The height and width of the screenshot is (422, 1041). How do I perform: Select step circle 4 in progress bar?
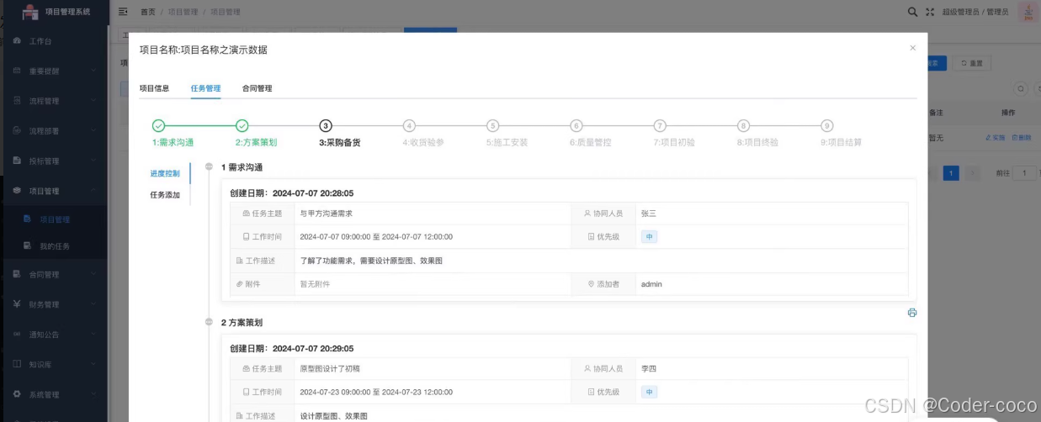(x=409, y=126)
